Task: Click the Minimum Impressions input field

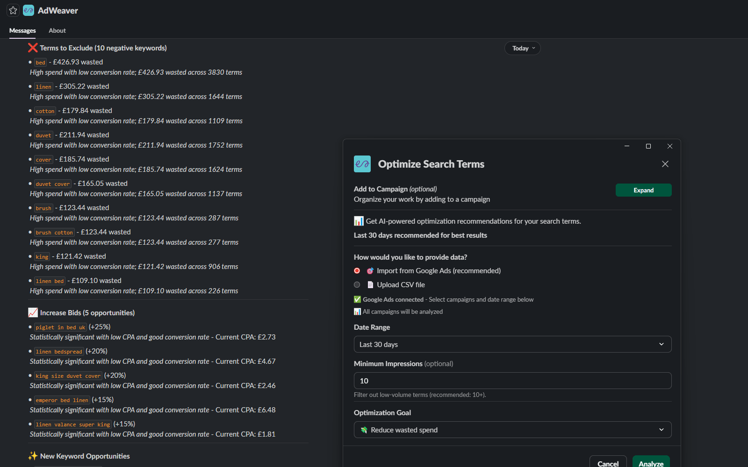Action: [x=512, y=381]
